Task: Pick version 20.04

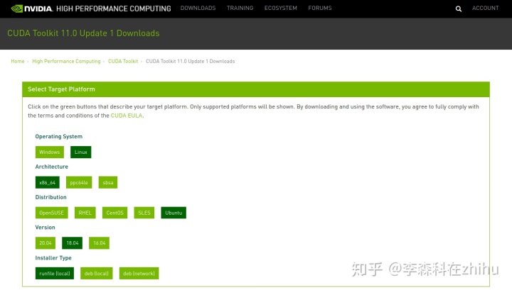Action: coord(46,243)
